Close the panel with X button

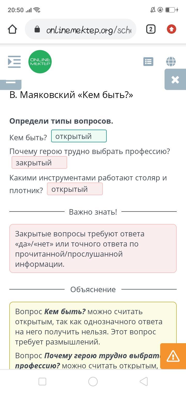[x=175, y=80]
